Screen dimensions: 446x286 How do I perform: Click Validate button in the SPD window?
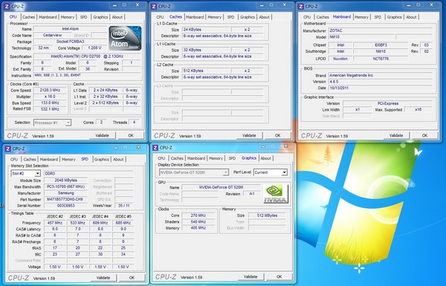tap(103, 278)
